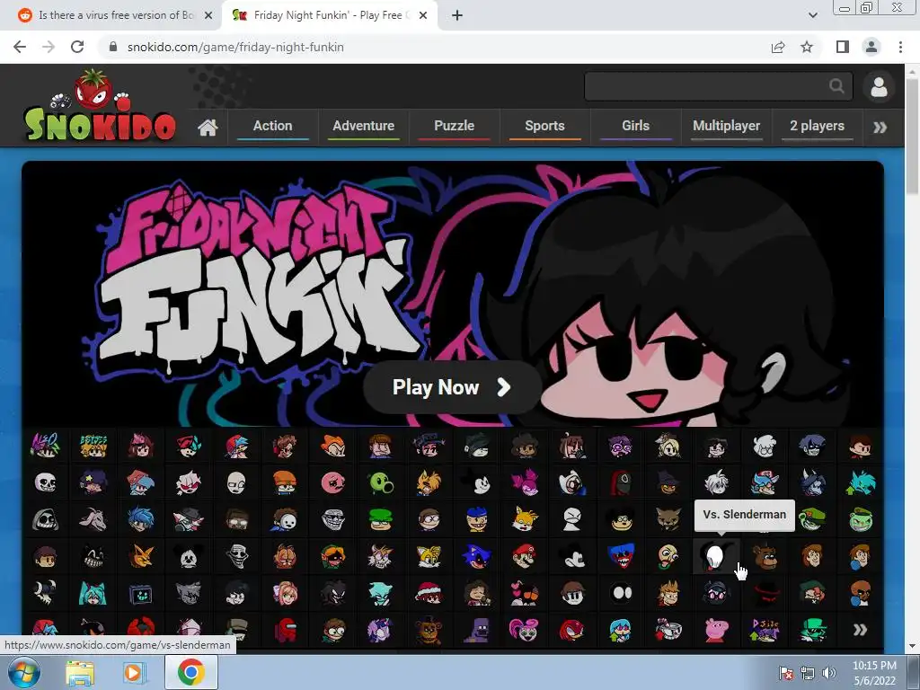Screen dimensions: 920x690
Task: Open the volume speaker tray icon
Action: coord(829,673)
